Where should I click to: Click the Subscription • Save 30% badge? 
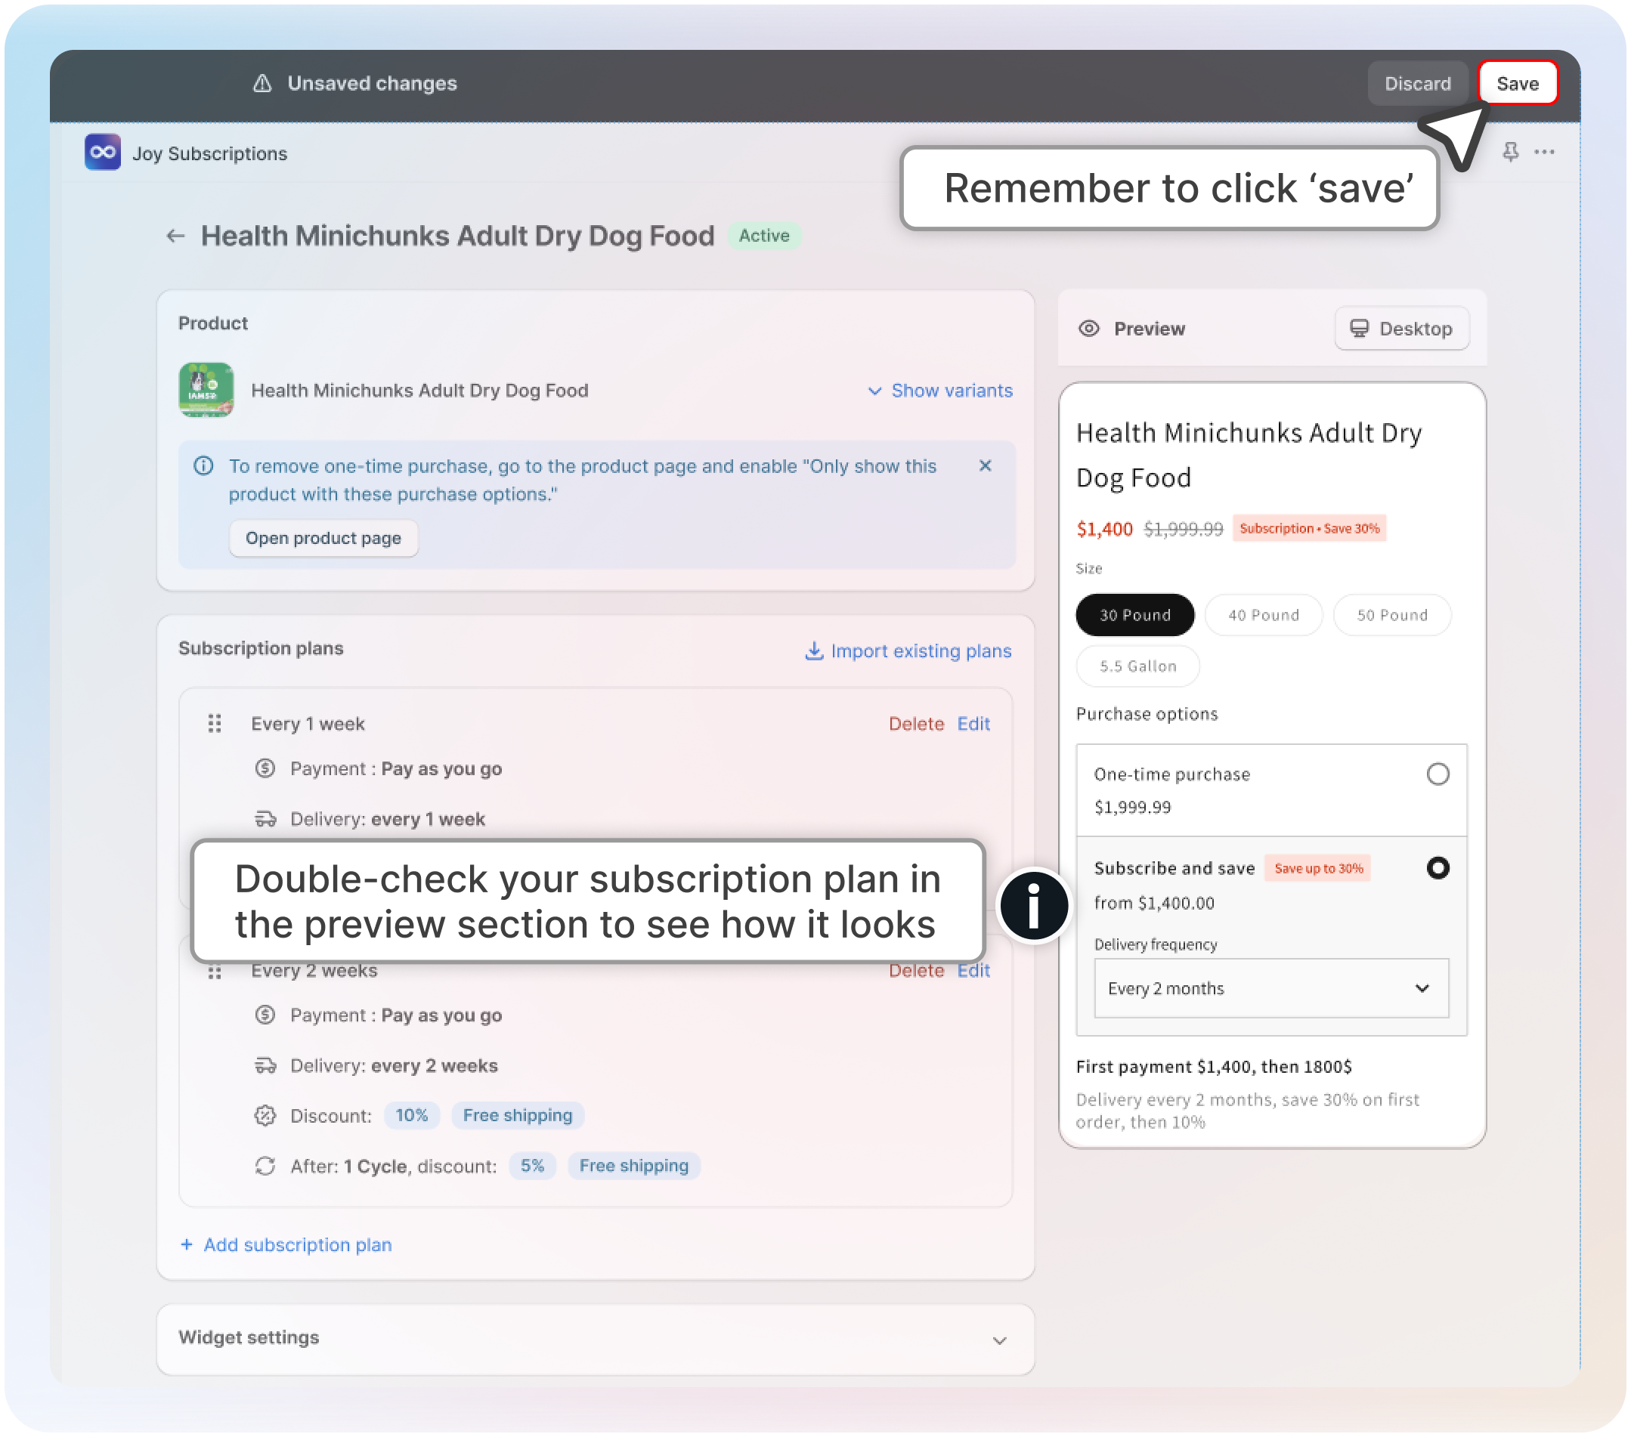pyautogui.click(x=1310, y=528)
